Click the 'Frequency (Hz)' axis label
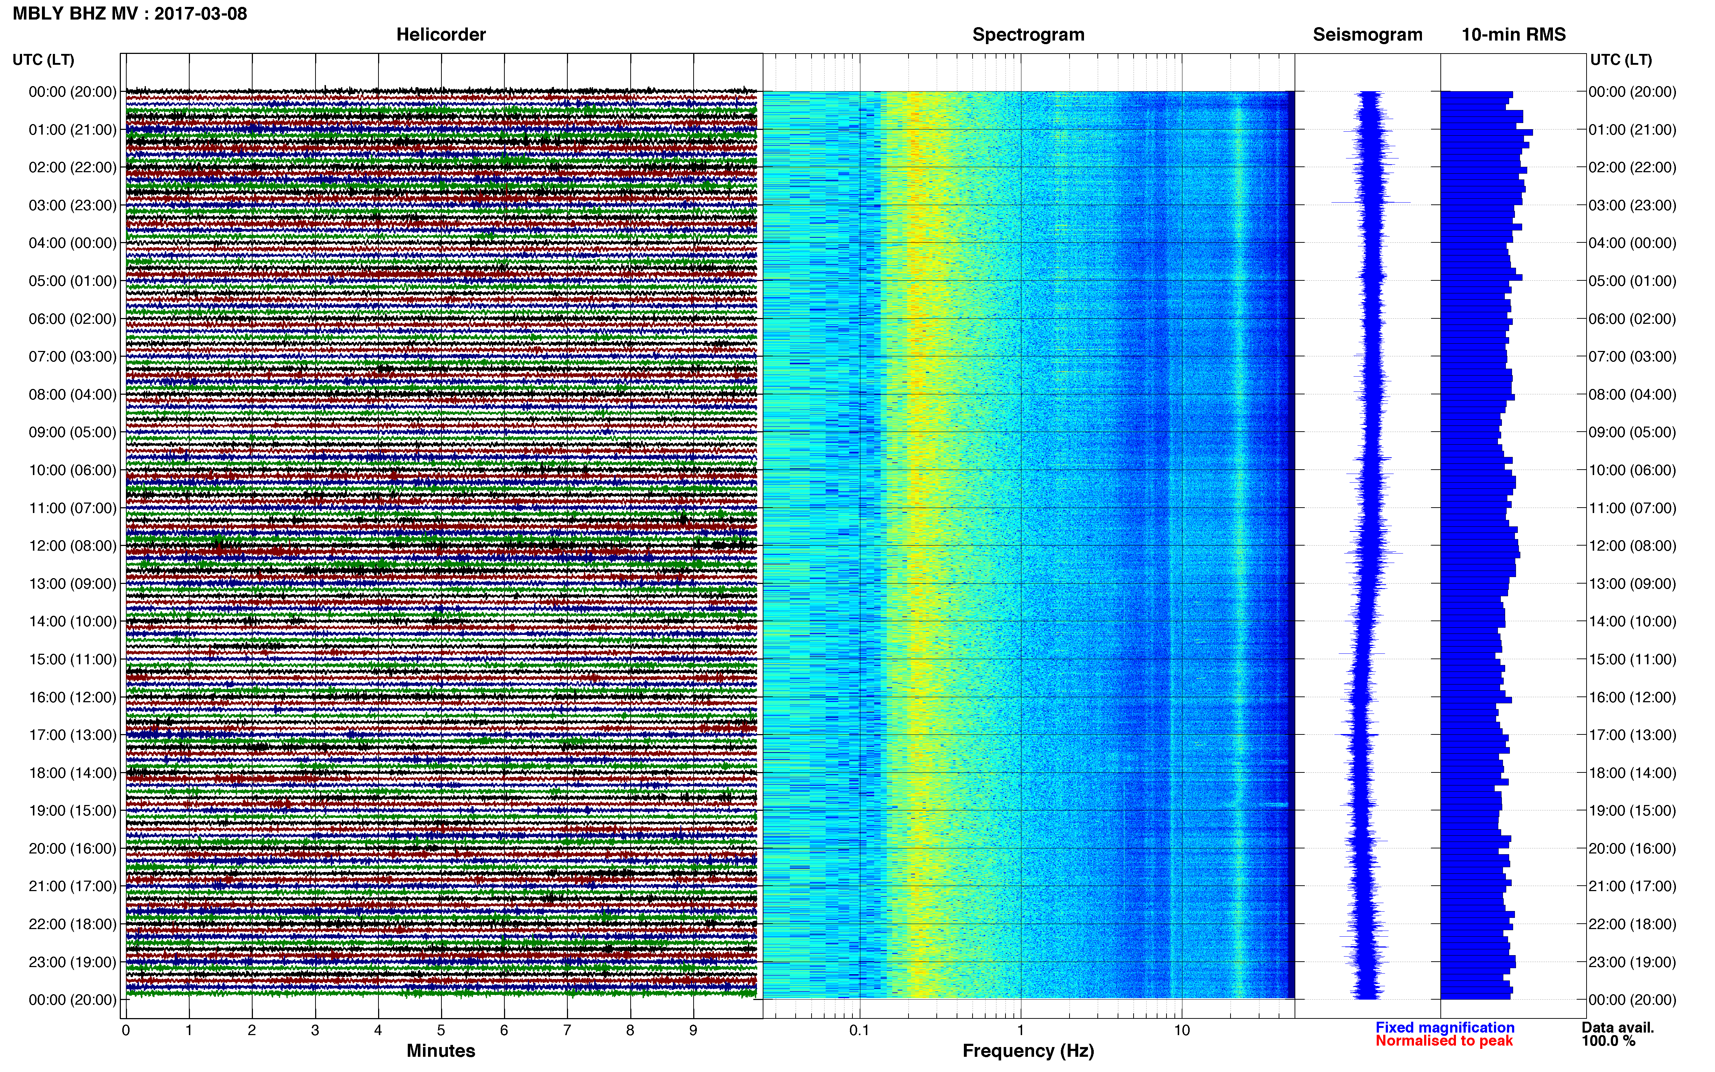1715x1072 pixels. coord(1028,1051)
